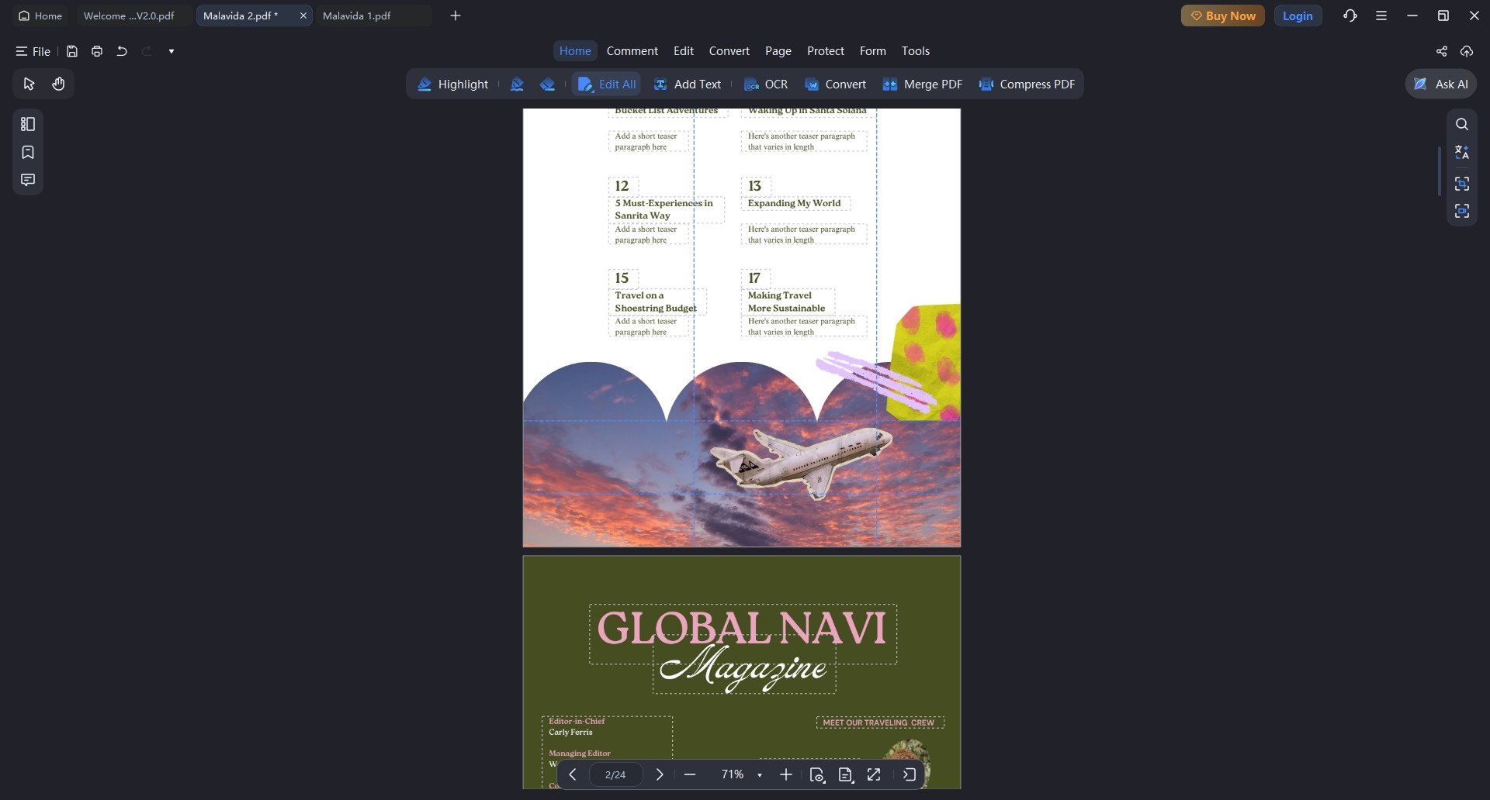
Task: Open the Page ribbon tab
Action: pyautogui.click(x=778, y=51)
